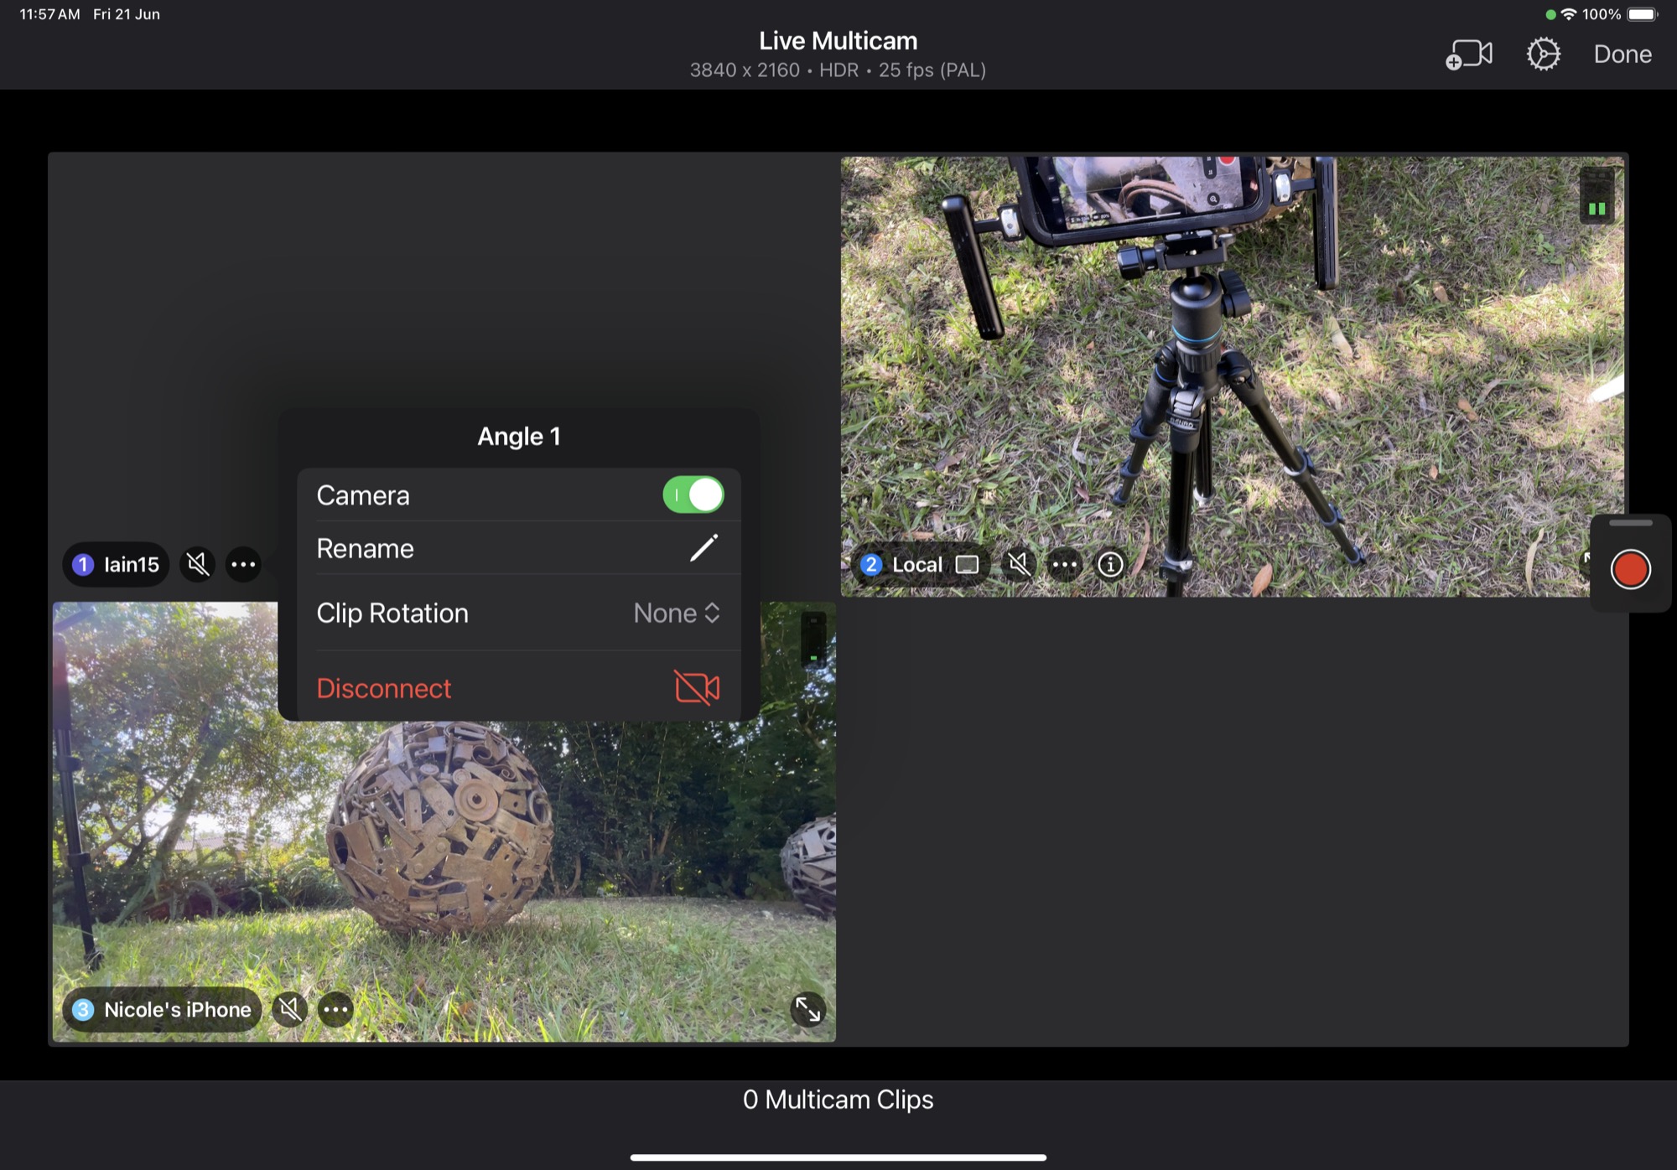Open more options for Nicole's iPhone

pos(336,1010)
